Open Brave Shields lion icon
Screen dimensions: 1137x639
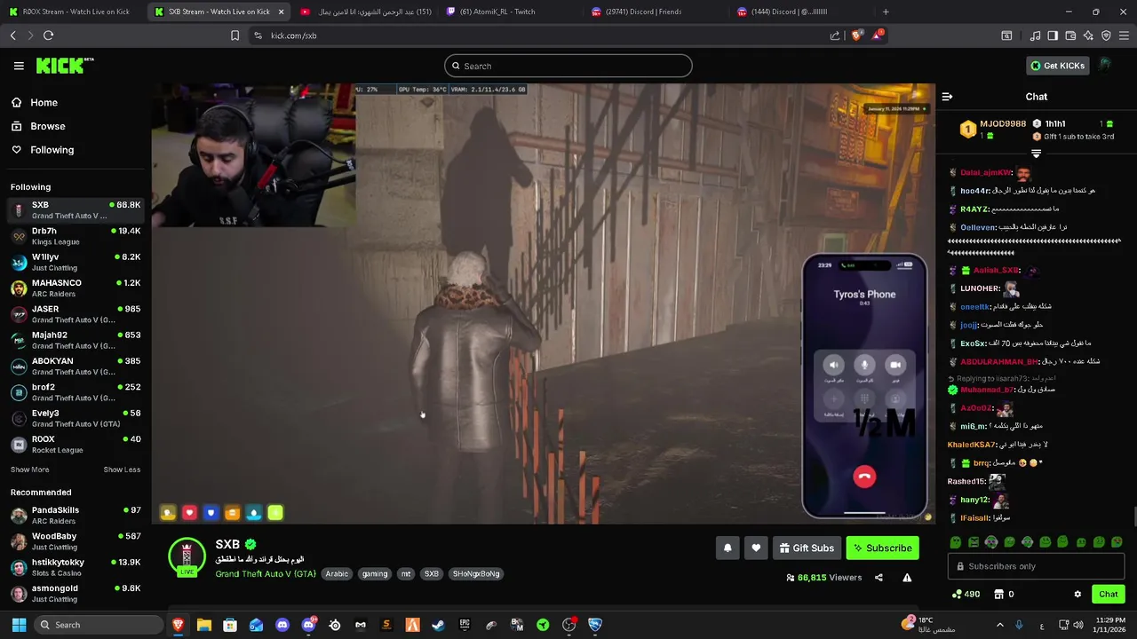click(x=856, y=35)
